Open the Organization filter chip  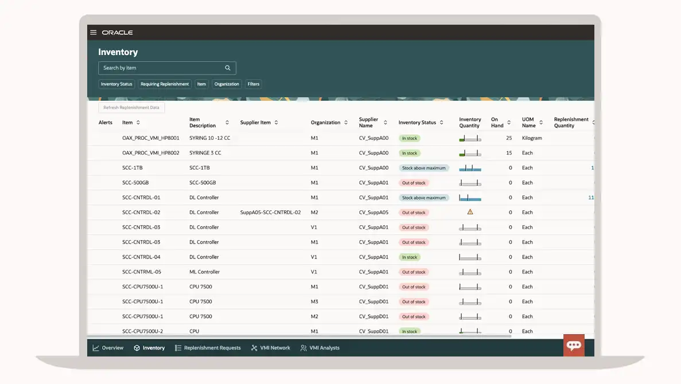tap(227, 84)
